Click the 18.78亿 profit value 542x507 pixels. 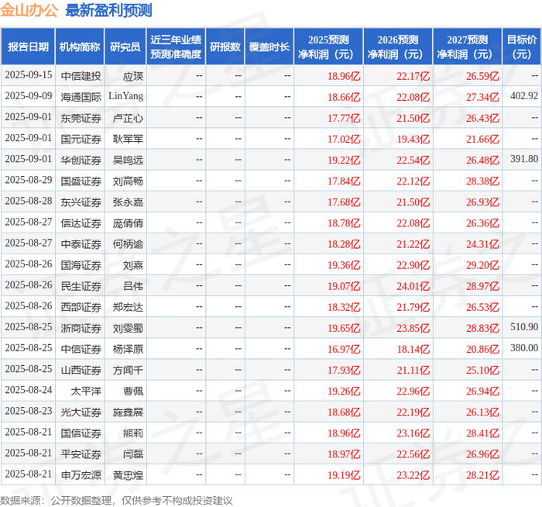[x=344, y=223]
